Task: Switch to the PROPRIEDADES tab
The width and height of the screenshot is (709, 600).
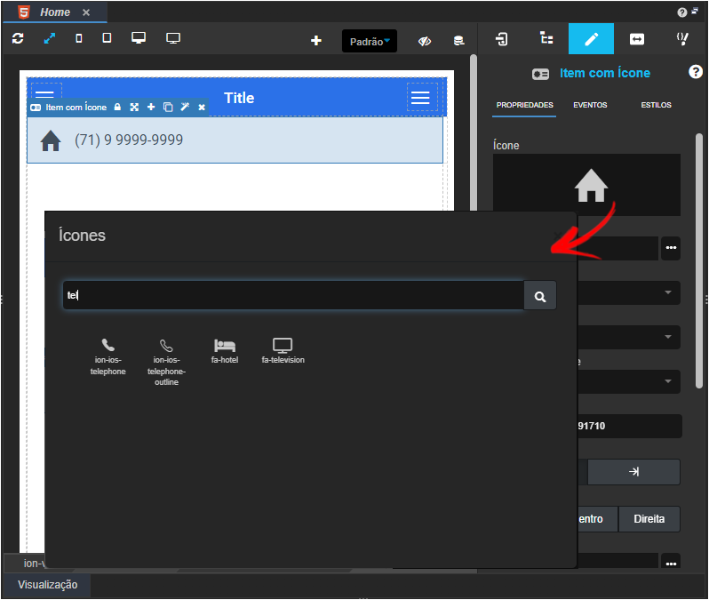Action: click(x=524, y=105)
